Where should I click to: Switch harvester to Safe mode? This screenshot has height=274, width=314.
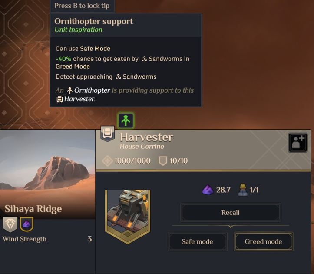click(x=197, y=241)
